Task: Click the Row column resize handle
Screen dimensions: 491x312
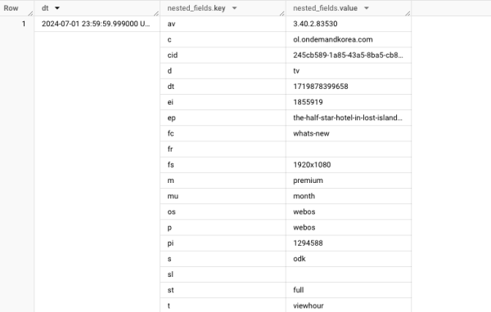Action: pyautogui.click(x=30, y=13)
